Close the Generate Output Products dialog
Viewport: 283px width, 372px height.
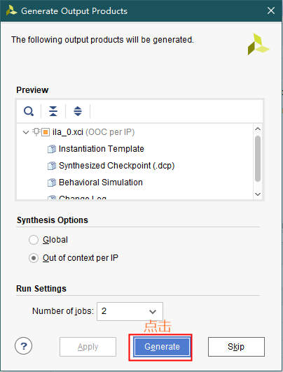271,10
